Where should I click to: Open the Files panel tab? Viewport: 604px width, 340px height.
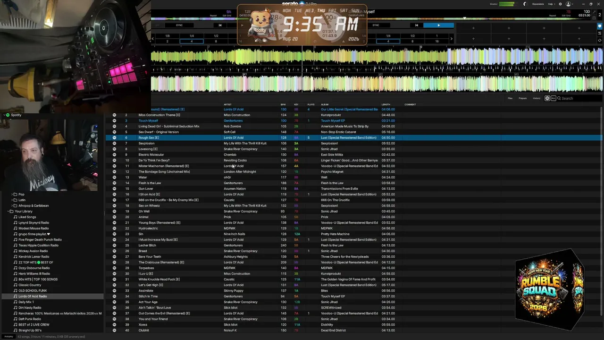pos(510,98)
